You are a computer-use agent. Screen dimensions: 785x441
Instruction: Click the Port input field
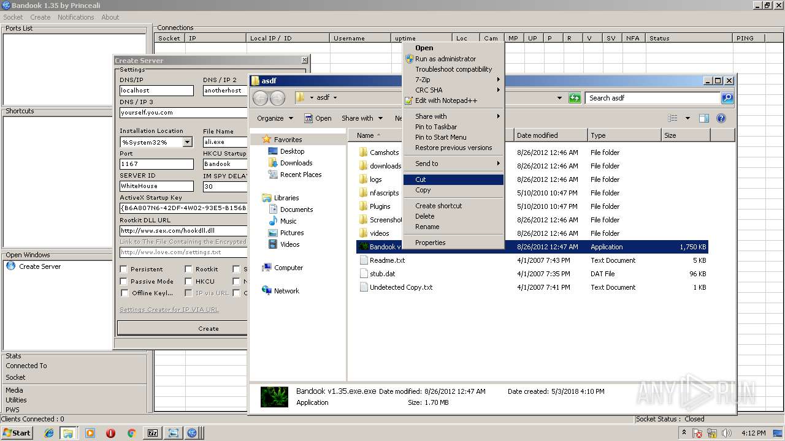pos(156,164)
